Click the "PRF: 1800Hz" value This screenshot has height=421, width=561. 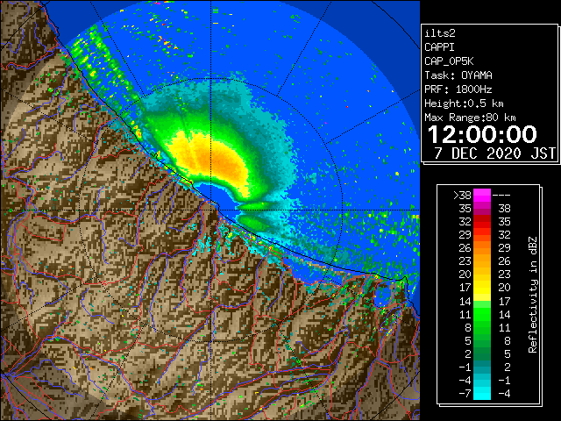pos(458,89)
